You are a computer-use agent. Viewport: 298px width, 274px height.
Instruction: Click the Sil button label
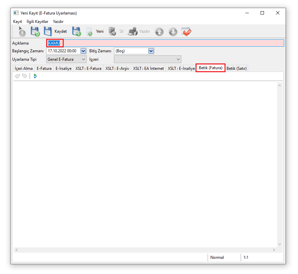click(121, 31)
